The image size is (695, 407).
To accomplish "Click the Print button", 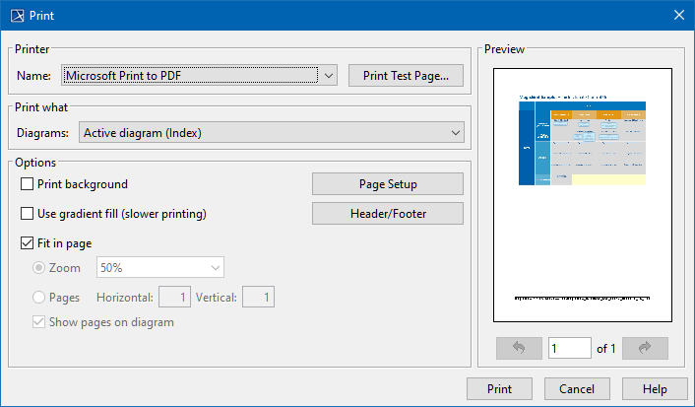I will click(x=499, y=388).
